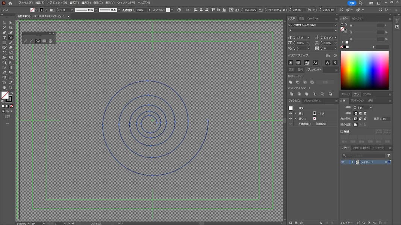Pick the Polar Grid tool in the floating panel
401x225 pixels.
[50, 41]
